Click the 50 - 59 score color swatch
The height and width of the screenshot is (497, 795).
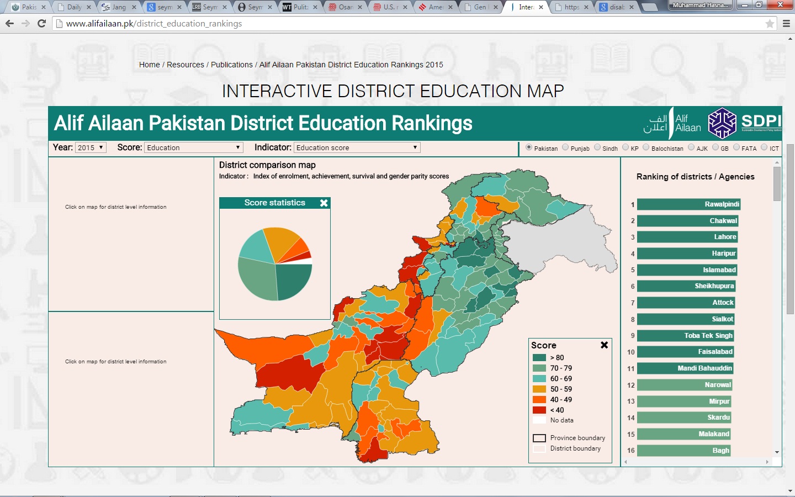click(x=539, y=389)
